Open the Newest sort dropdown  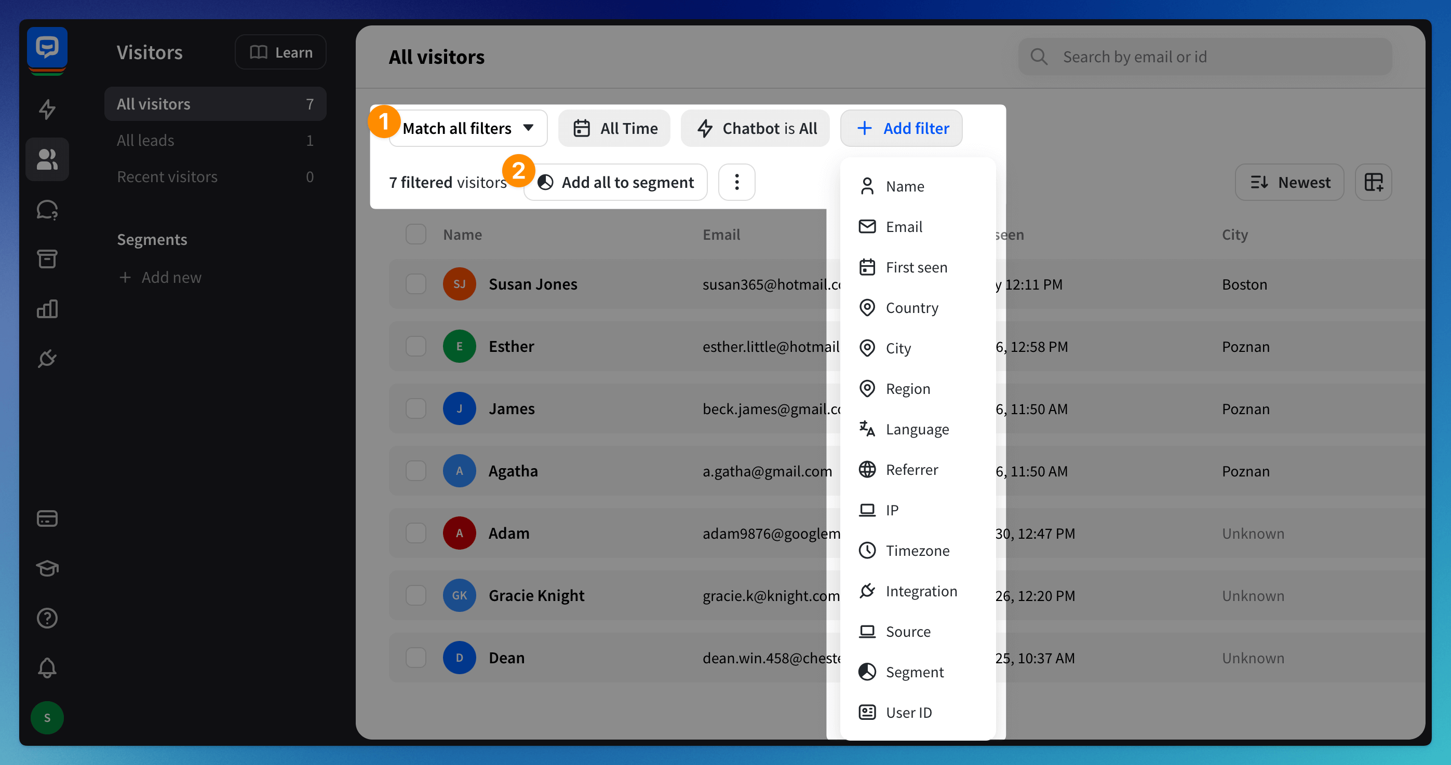tap(1289, 182)
